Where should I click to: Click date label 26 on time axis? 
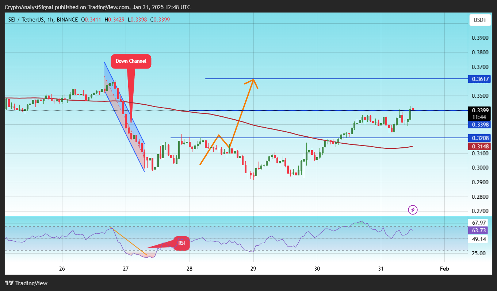62,268
